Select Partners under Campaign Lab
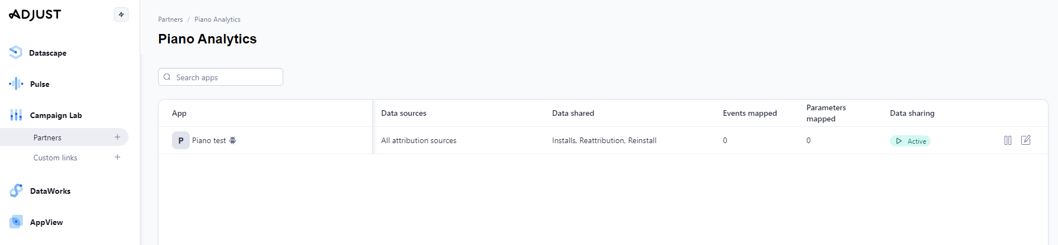The height and width of the screenshot is (245, 1058). 47,138
